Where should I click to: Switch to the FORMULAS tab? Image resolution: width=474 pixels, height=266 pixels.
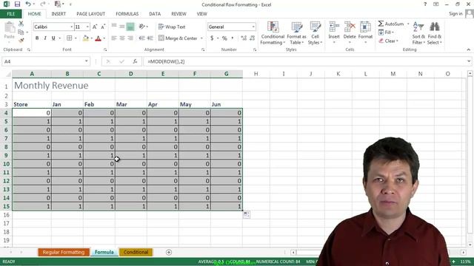(127, 14)
